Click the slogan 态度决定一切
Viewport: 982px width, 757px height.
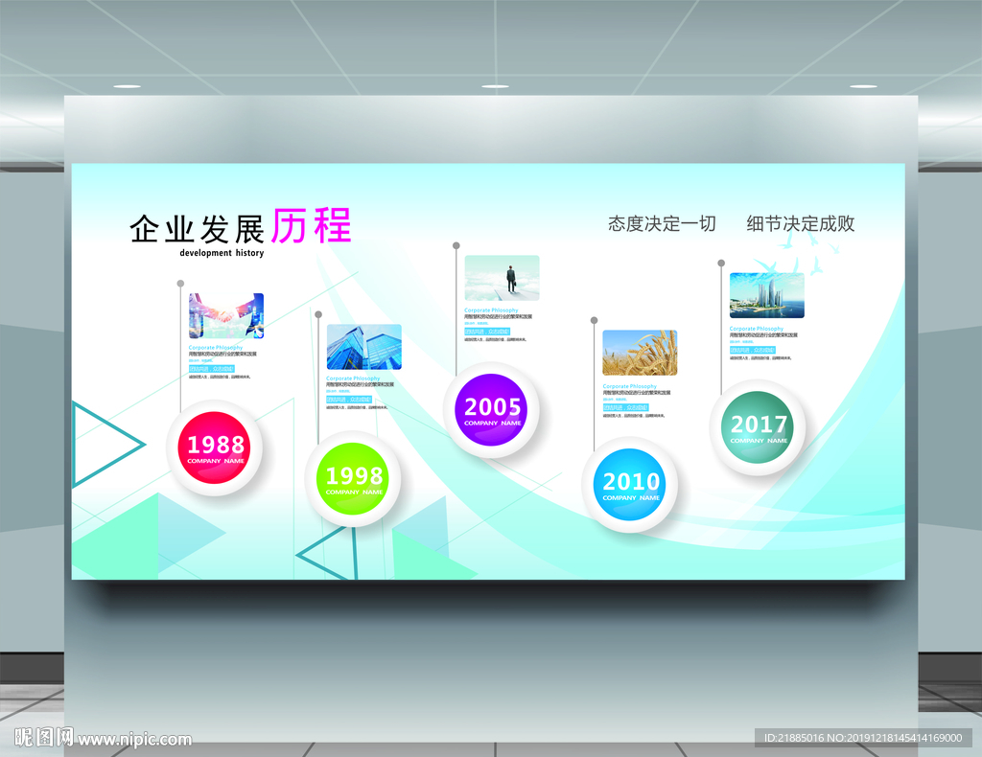[x=662, y=223]
